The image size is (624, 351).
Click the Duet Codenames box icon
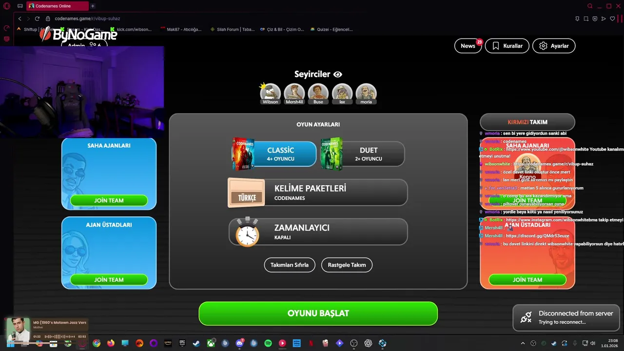point(331,154)
